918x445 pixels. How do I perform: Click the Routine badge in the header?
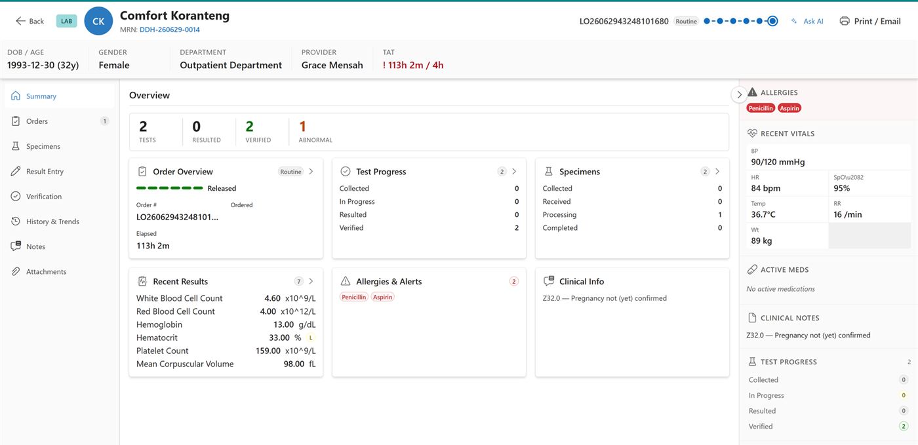pos(687,21)
